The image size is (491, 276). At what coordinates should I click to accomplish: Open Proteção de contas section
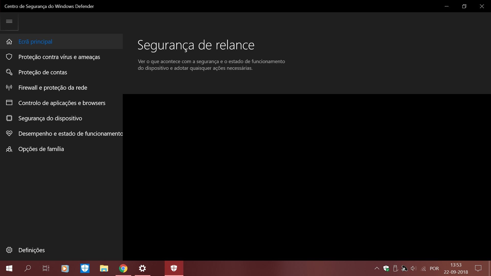click(x=61, y=72)
